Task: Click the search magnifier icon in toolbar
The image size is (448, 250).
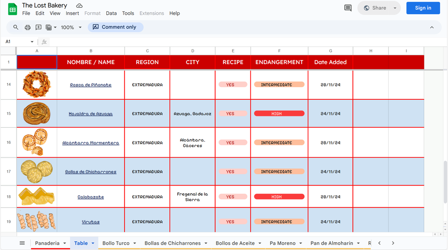Action: pyautogui.click(x=16, y=27)
